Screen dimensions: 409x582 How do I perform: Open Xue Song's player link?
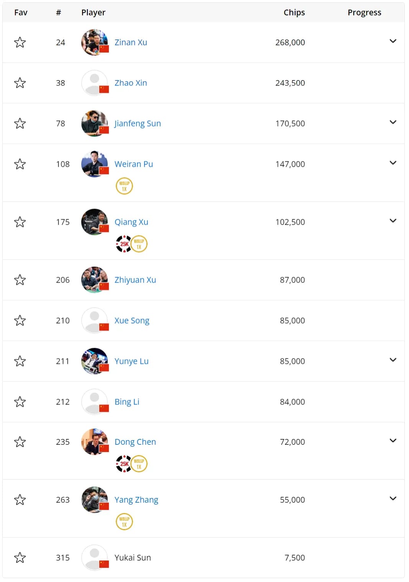[x=132, y=321]
